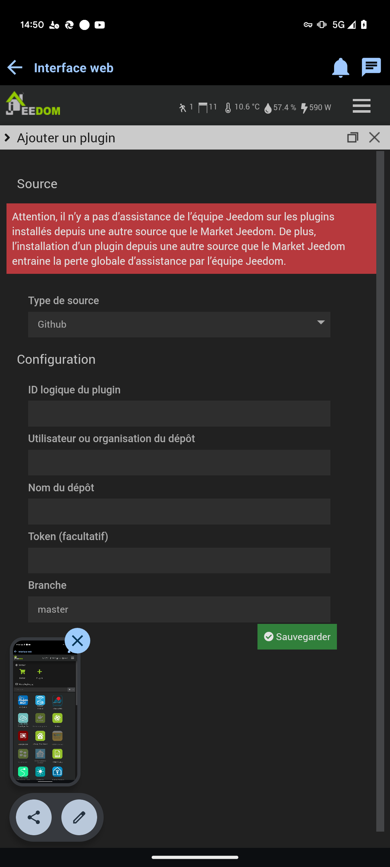Click the open windows count 11 icon
This screenshot has height=867, width=390.
208,107
